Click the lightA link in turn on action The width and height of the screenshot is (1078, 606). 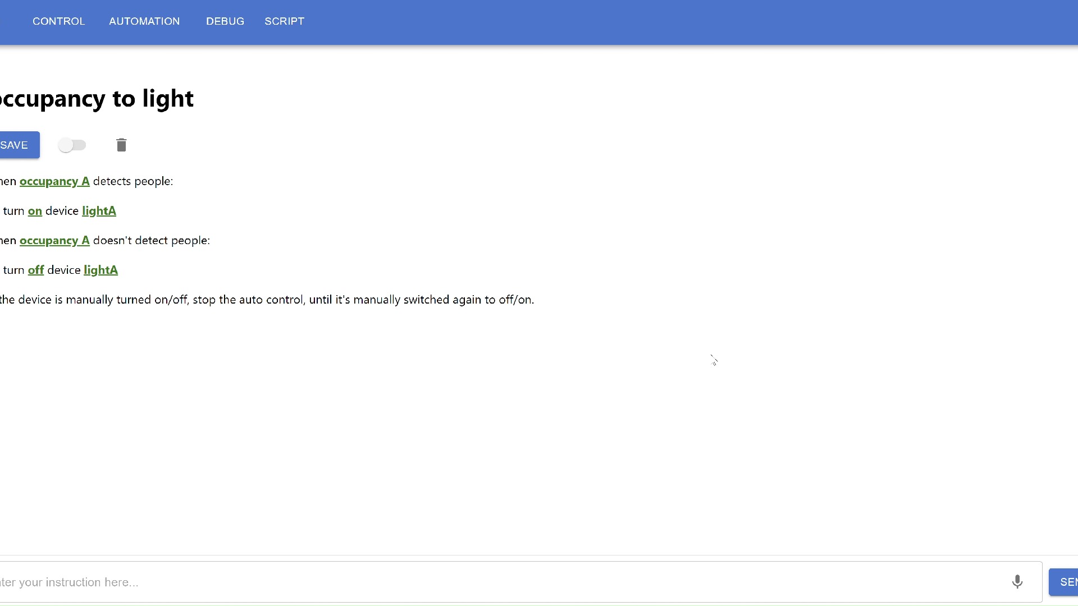coord(99,210)
